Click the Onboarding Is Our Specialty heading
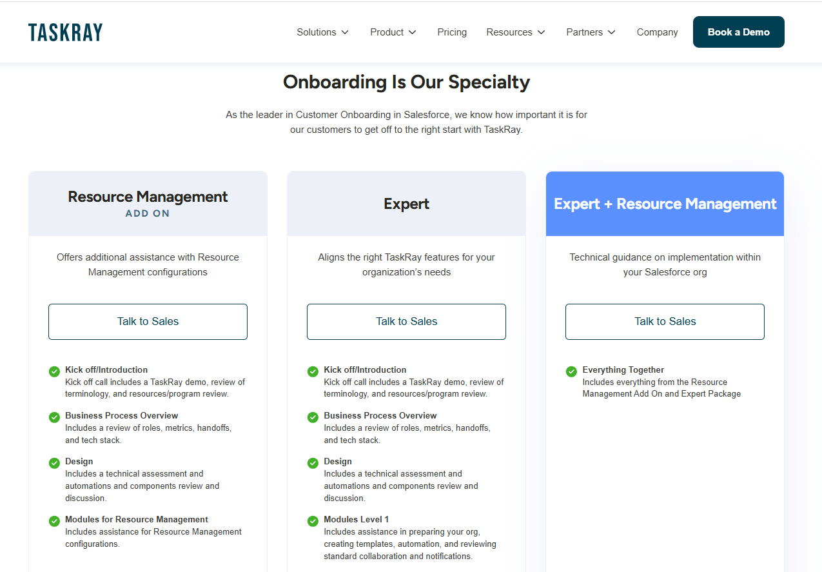The height and width of the screenshot is (572, 822). click(406, 82)
